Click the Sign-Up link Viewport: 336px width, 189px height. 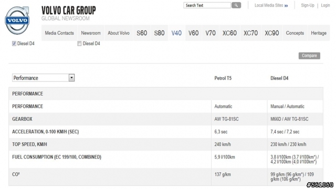coord(308,5)
